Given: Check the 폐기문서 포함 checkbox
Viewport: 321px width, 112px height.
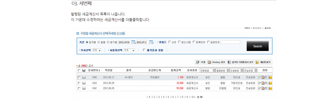Looking at the screenshot, I should pos(144,50).
